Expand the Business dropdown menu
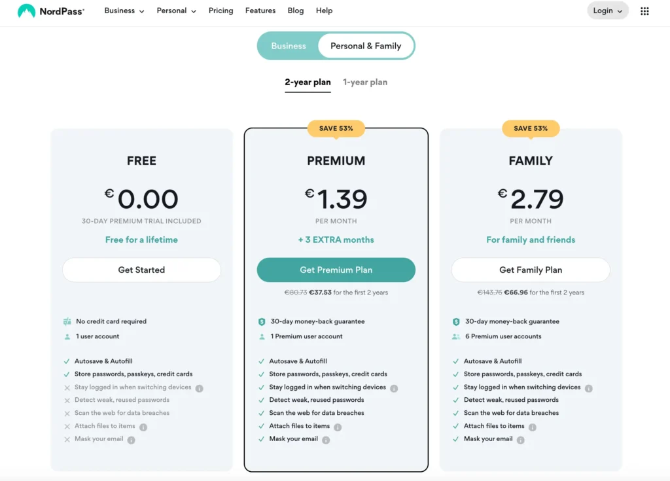The image size is (670, 481). point(124,11)
